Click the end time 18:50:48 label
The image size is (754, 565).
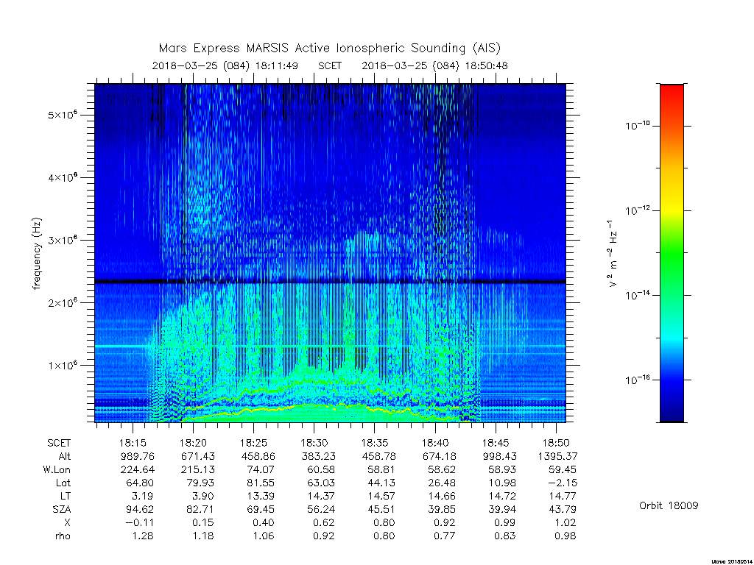pyautogui.click(x=486, y=65)
